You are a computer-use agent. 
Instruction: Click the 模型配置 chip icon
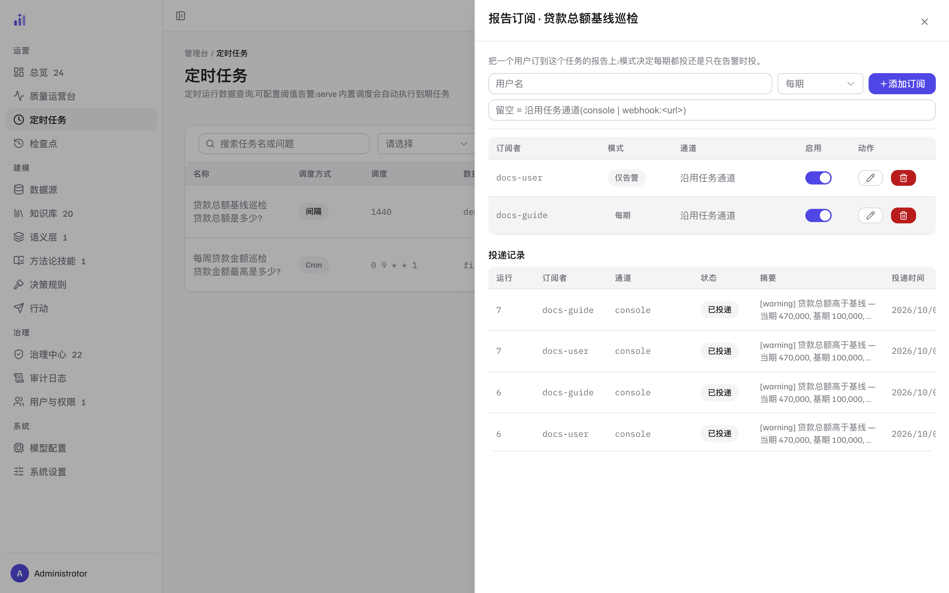click(x=19, y=448)
